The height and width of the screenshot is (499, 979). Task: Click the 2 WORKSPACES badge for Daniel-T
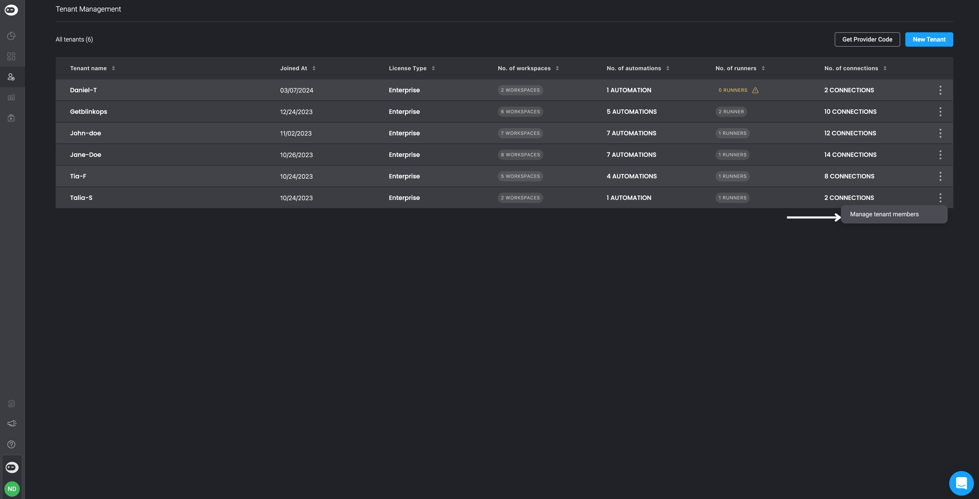coord(520,90)
